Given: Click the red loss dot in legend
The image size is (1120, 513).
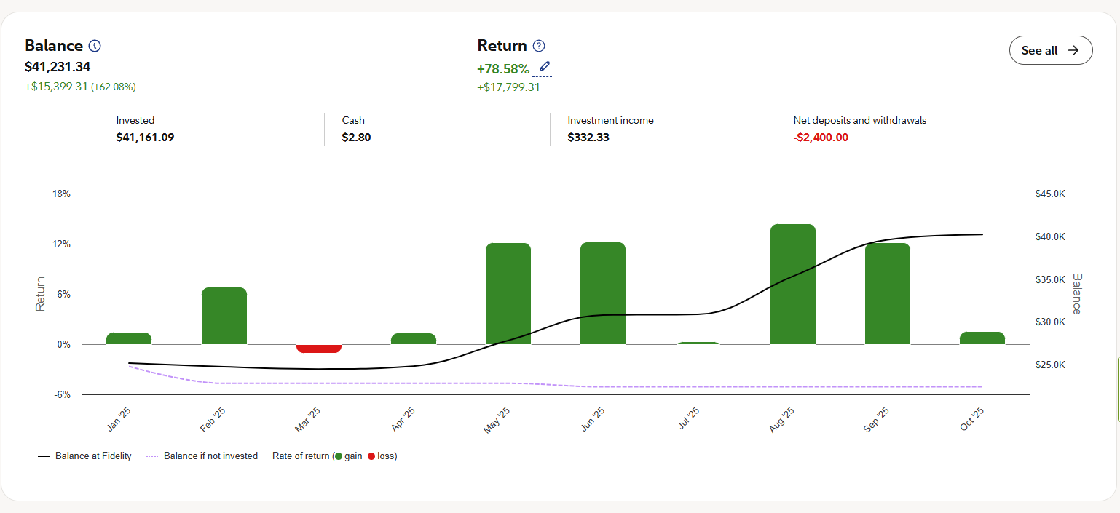Looking at the screenshot, I should [371, 456].
